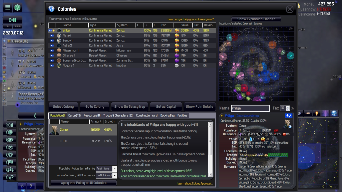The height and width of the screenshot is (192, 342).
Task: Click the previous military ship icon button
Action: click(10, 147)
